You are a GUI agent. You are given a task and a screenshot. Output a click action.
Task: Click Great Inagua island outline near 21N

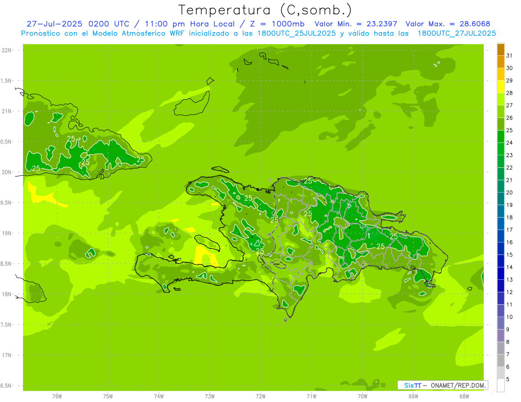191,103
